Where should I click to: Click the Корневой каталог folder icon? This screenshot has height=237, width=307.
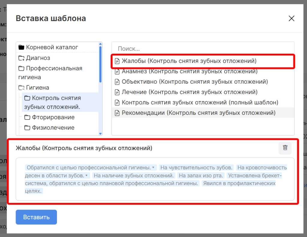point(21,47)
